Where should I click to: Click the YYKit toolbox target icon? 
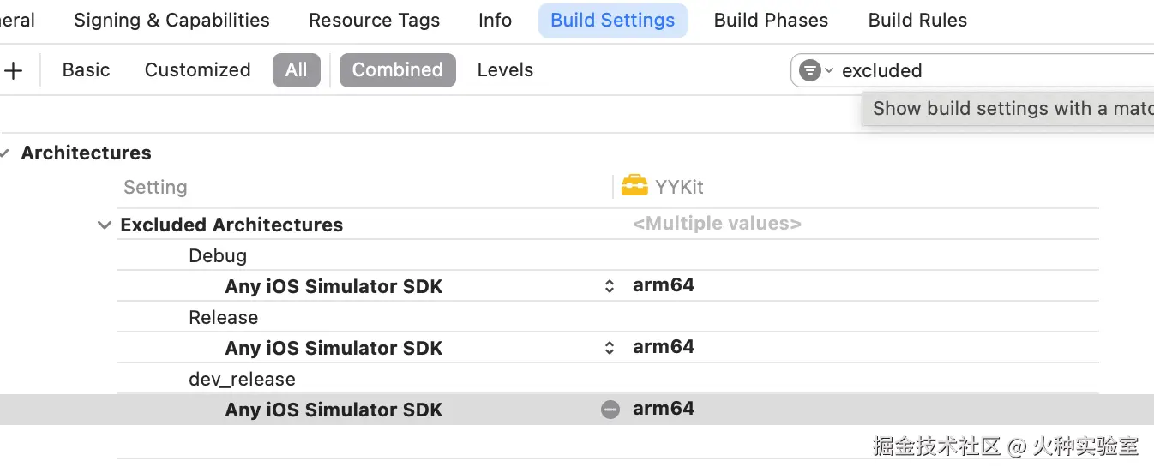click(x=634, y=186)
